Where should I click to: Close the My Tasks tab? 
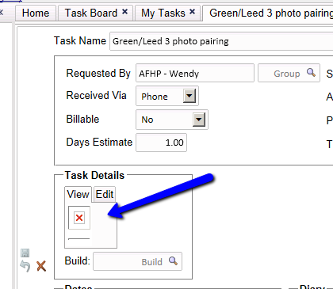[193, 12]
